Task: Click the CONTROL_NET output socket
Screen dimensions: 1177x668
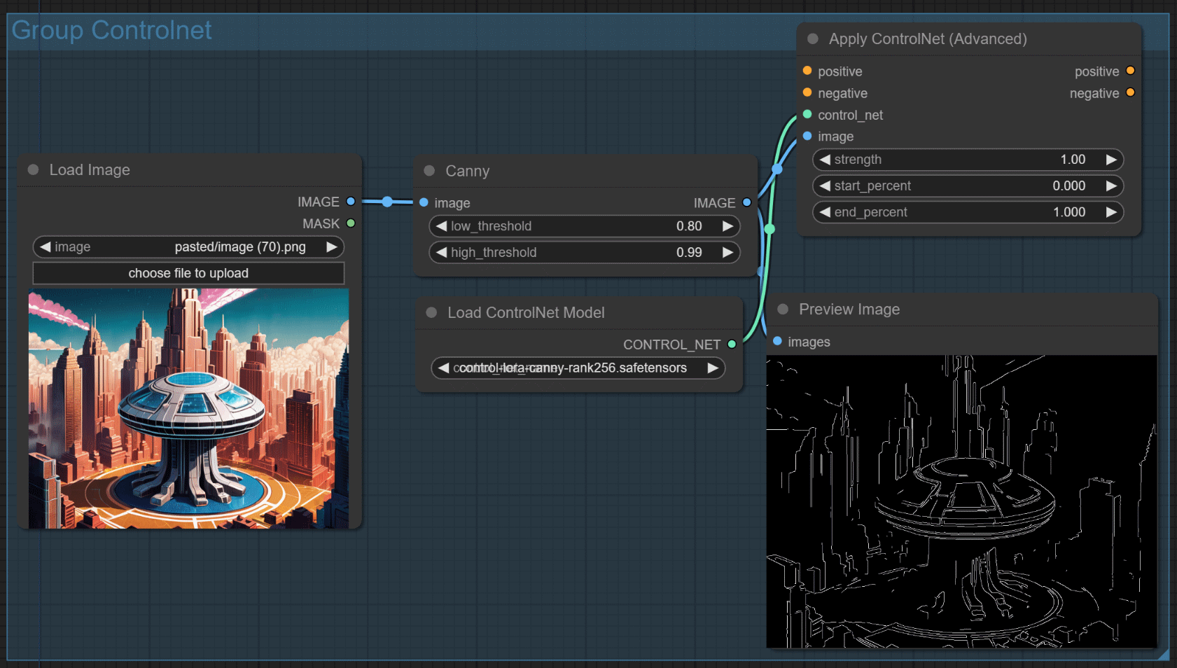Action: coord(732,344)
